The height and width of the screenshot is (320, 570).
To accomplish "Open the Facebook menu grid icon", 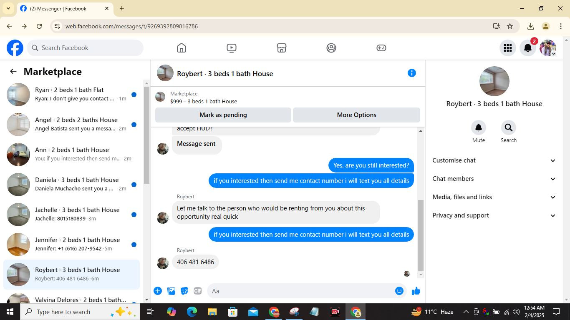I will [508, 48].
